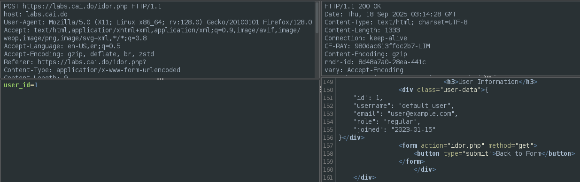This screenshot has width=580, height=182.
Task: Click the splitter handle above the user_id body
Action: (x=160, y=79)
